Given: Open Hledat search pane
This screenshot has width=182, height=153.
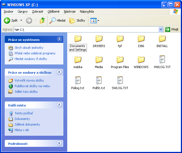Looking at the screenshot, I should click(x=57, y=20).
